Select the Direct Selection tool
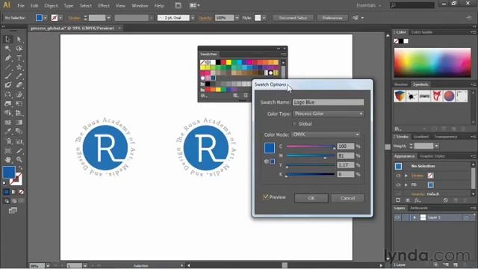Image resolution: width=478 pixels, height=269 pixels. tap(19, 39)
